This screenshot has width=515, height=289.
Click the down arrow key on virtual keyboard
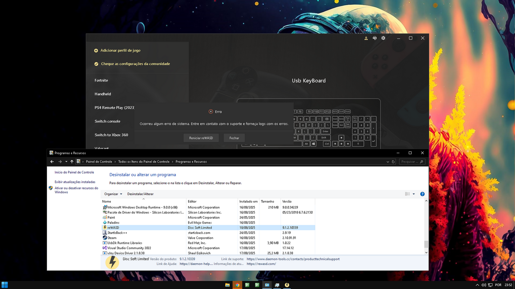point(341,144)
